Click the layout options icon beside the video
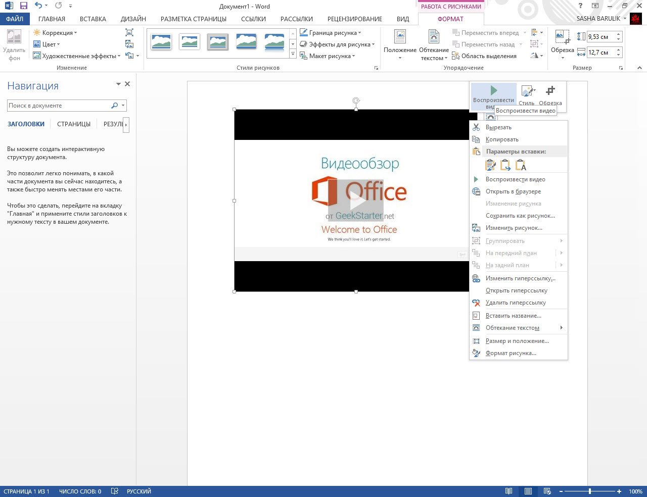 (x=490, y=117)
